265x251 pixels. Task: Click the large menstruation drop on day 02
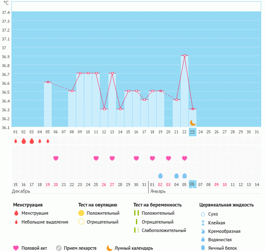point(24,141)
